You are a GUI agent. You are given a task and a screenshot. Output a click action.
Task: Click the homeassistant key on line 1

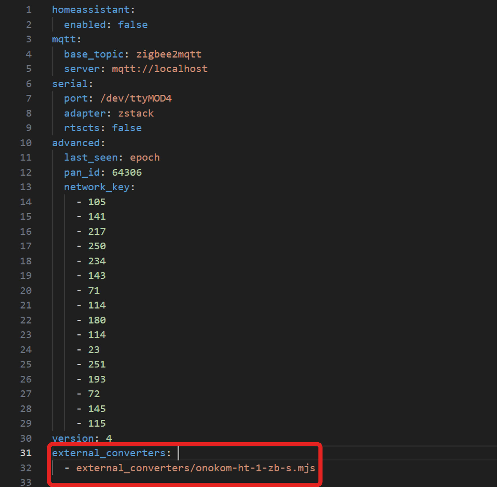click(90, 10)
